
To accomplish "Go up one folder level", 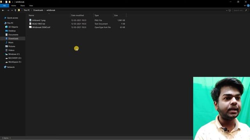I will (15, 10).
